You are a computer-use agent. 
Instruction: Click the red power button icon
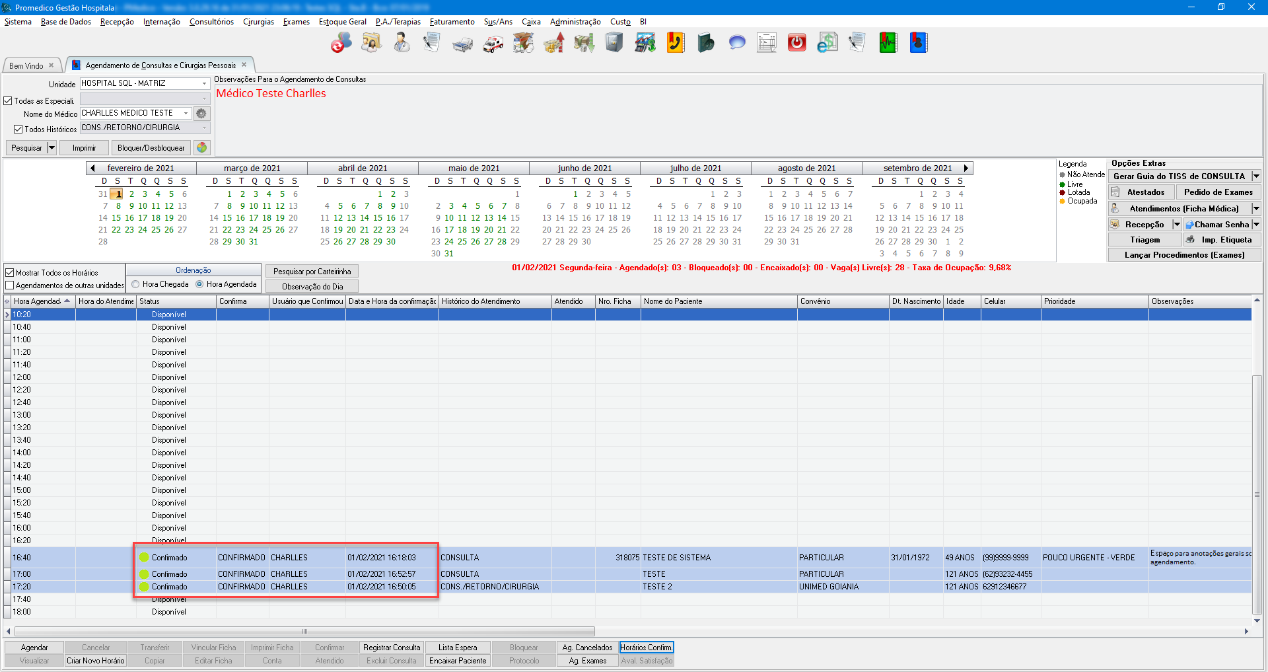(796, 44)
